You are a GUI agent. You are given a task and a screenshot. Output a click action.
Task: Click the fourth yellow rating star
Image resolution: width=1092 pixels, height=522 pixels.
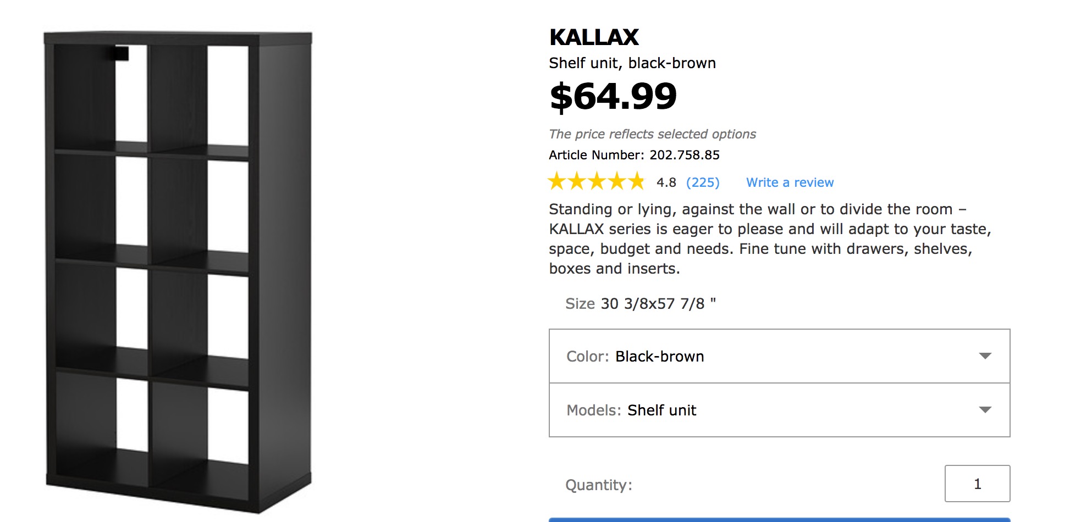(616, 181)
